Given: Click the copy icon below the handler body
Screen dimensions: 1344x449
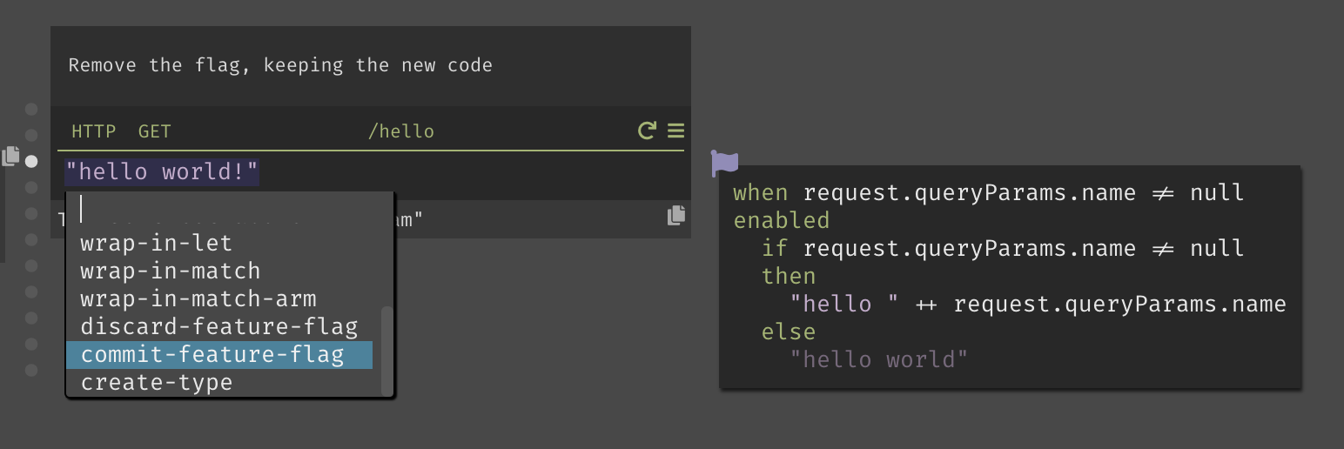Looking at the screenshot, I should click(676, 215).
